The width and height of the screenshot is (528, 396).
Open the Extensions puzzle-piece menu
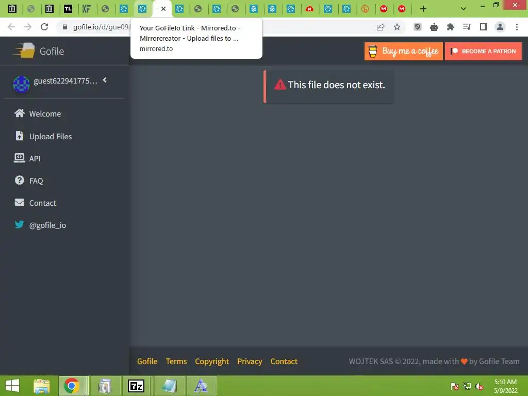tap(451, 27)
